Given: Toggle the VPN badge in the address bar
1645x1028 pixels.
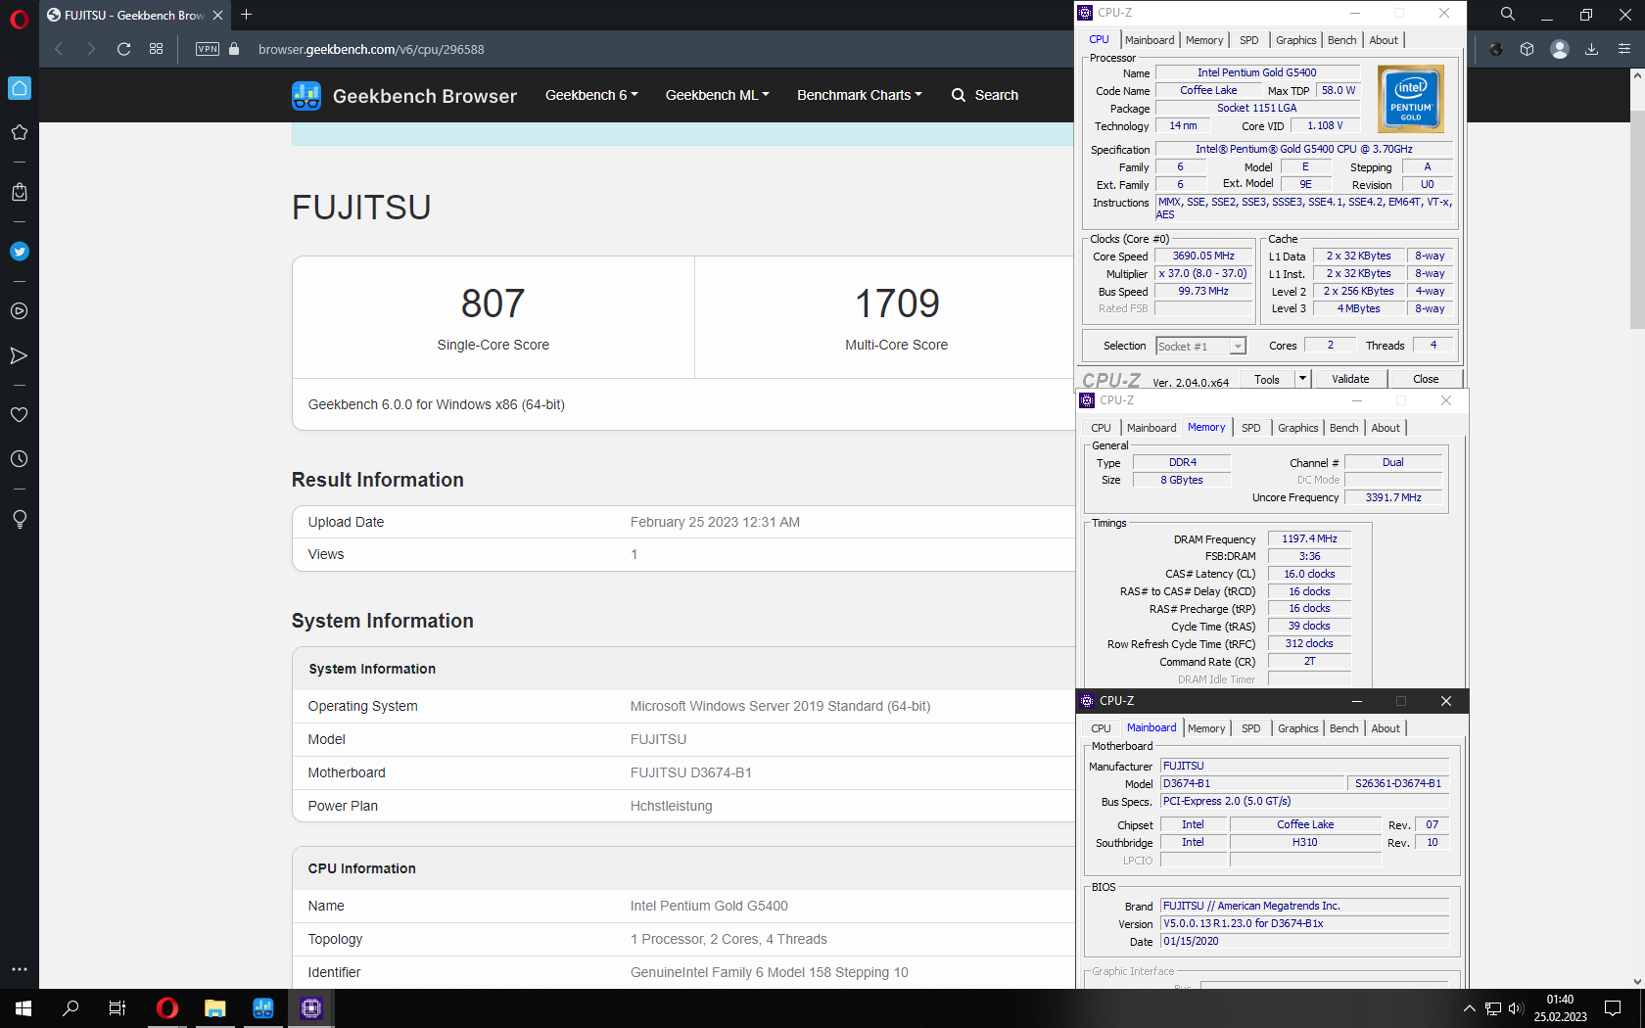Looking at the screenshot, I should [208, 49].
